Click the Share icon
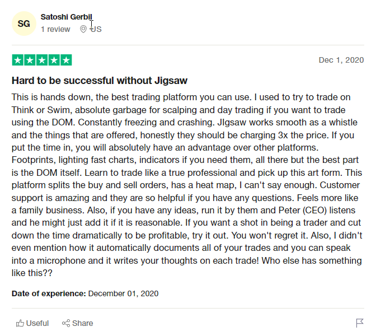The height and width of the screenshot is (336, 376). tap(66, 323)
